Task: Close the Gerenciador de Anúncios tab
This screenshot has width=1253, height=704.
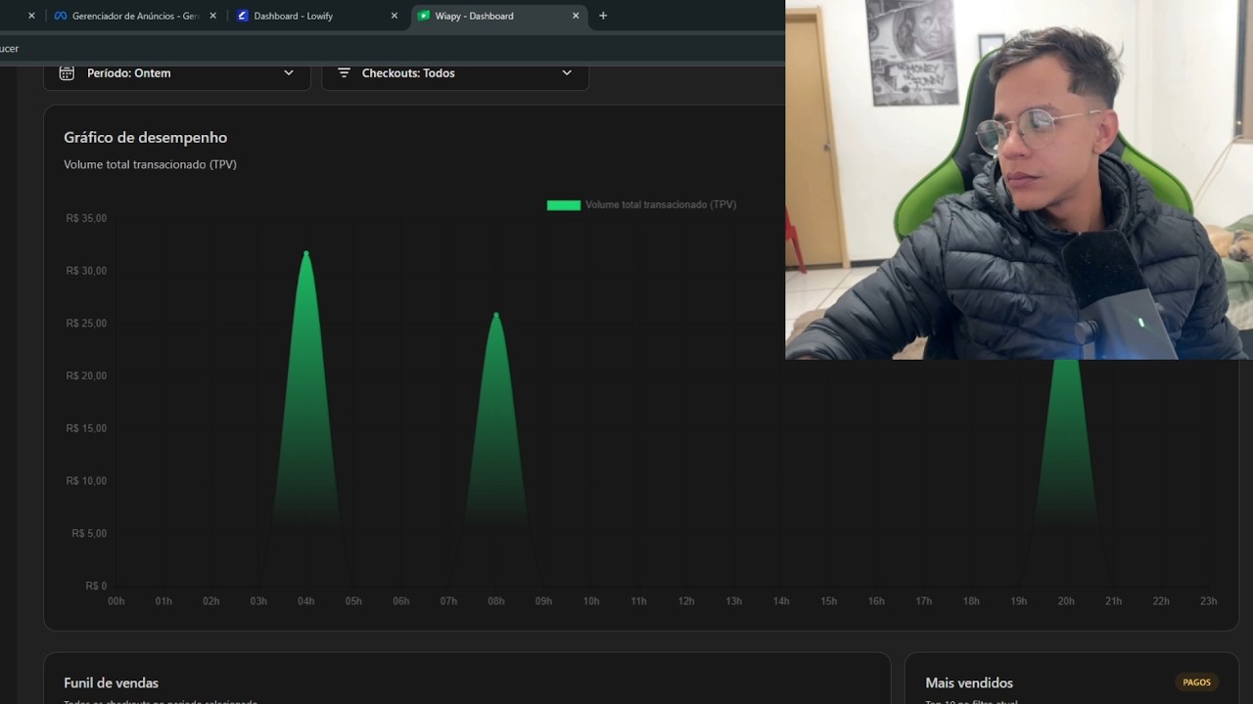Action: 212,16
